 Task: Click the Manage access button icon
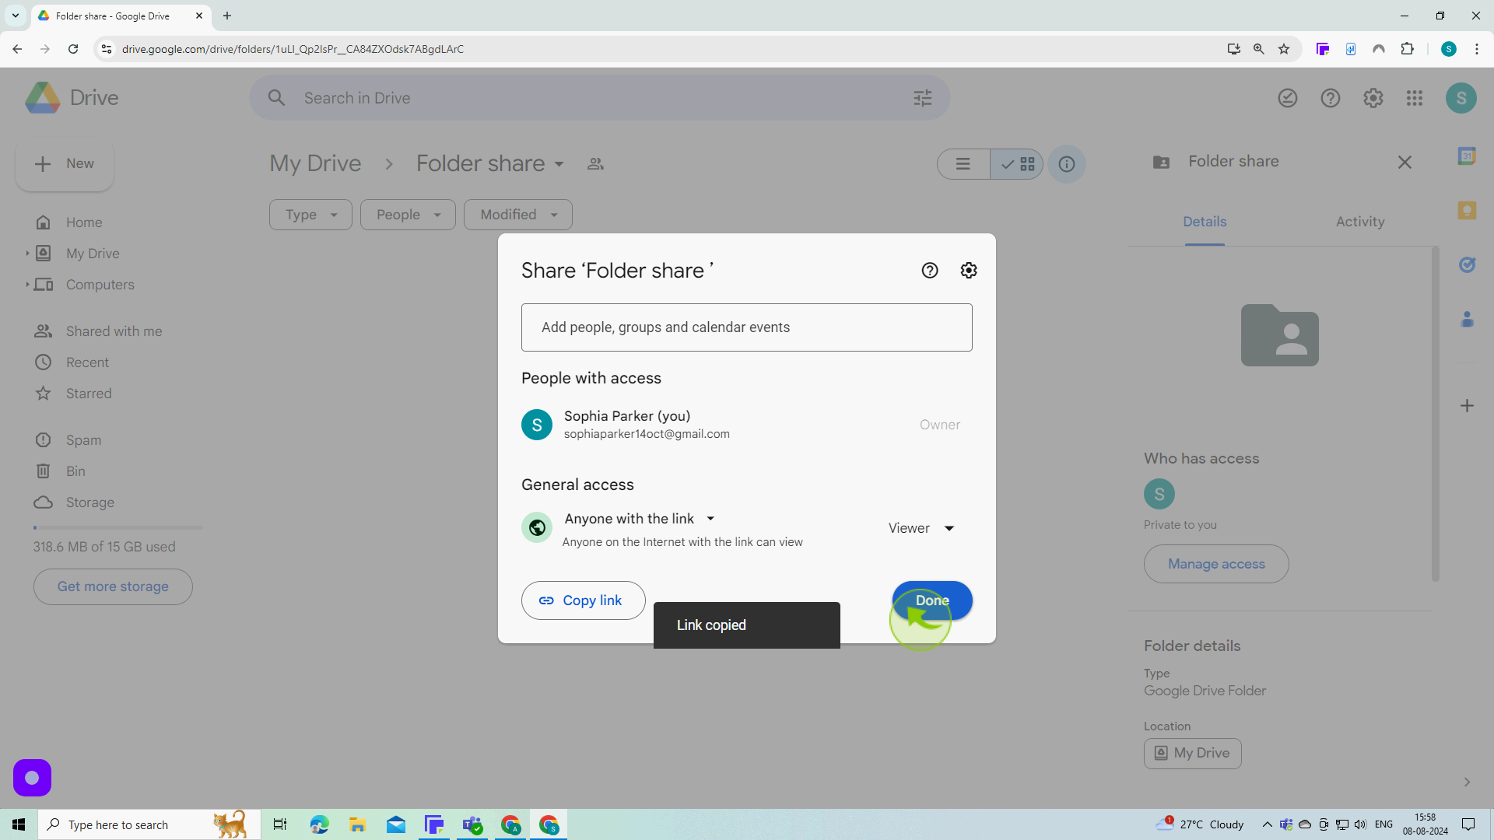tap(1217, 563)
